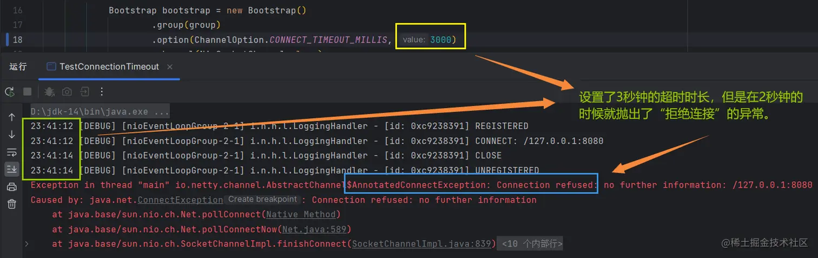Click the D:\jdk-14\bin\java.exe command line
The width and height of the screenshot is (818, 258).
pos(100,112)
